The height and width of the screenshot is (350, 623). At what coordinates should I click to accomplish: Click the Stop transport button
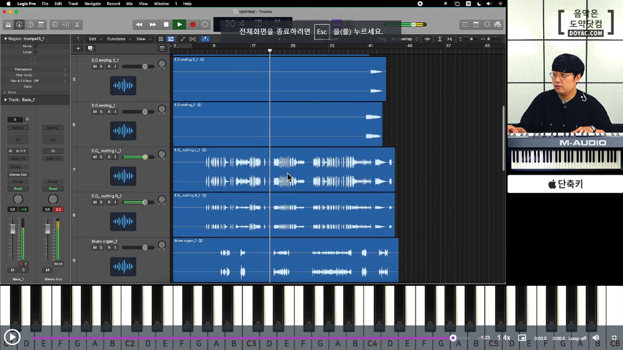tap(166, 25)
